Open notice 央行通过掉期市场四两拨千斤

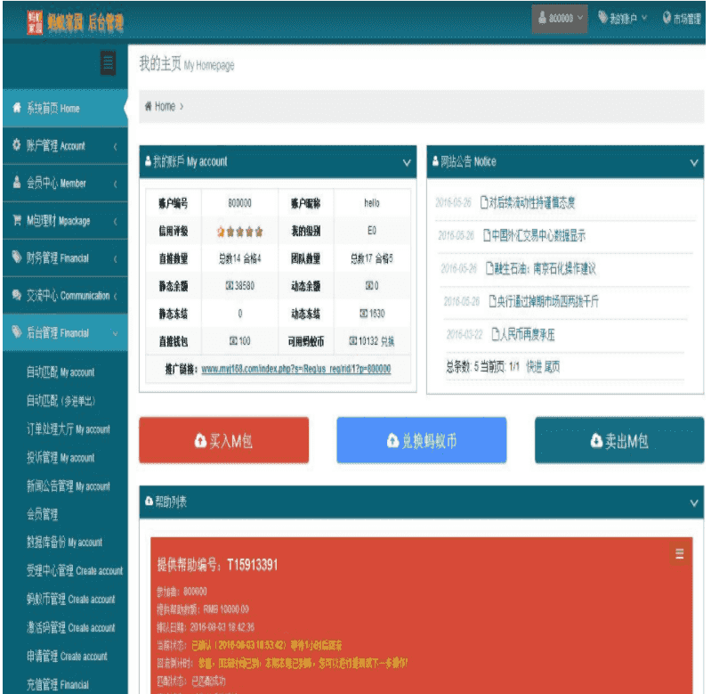(x=548, y=301)
